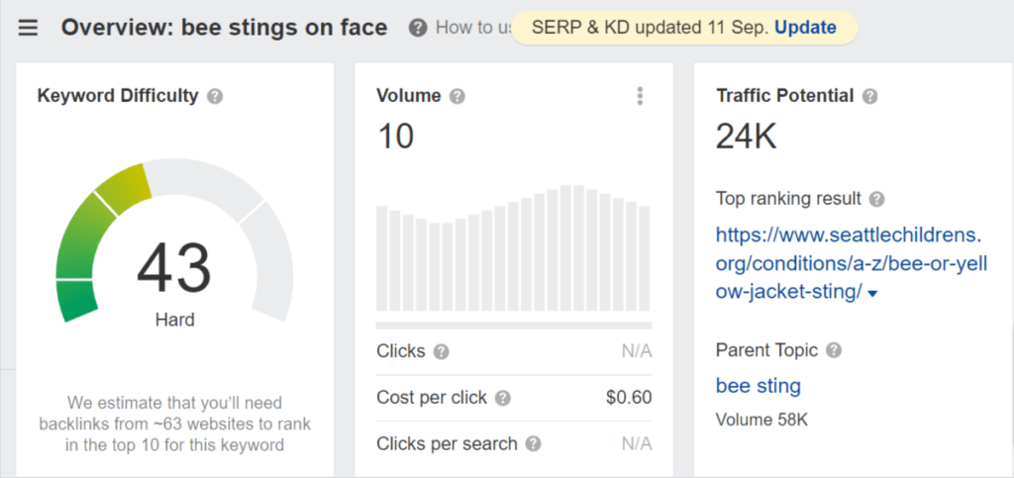Screen dimensions: 1014x478
Task: Click the 'Hard' difficulty label
Action: click(174, 320)
